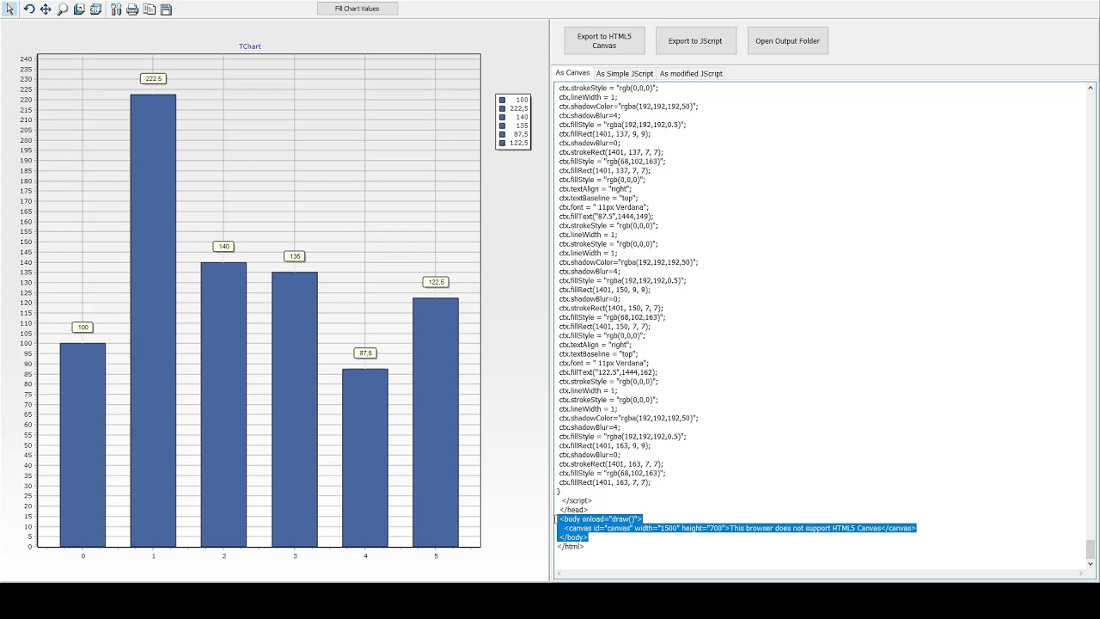Image resolution: width=1100 pixels, height=619 pixels.
Task: Click the bar at index 3
Action: (295, 409)
